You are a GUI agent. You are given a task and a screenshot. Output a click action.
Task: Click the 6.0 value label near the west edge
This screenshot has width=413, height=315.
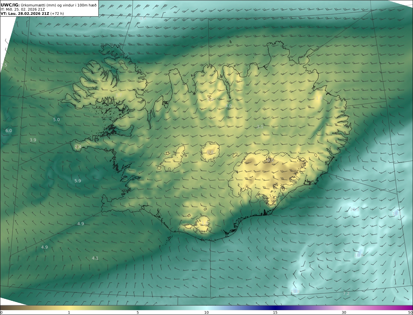point(9,130)
